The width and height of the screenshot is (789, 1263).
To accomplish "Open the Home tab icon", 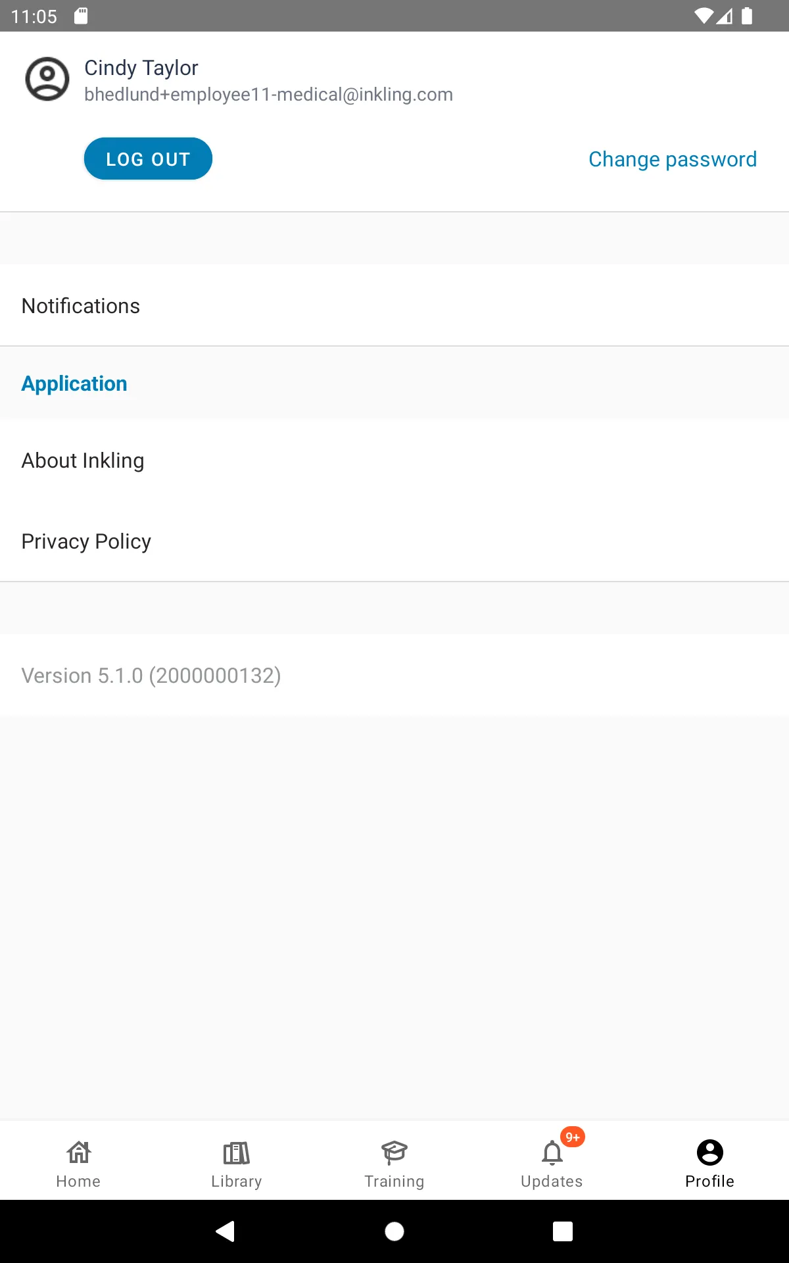I will pyautogui.click(x=79, y=1152).
